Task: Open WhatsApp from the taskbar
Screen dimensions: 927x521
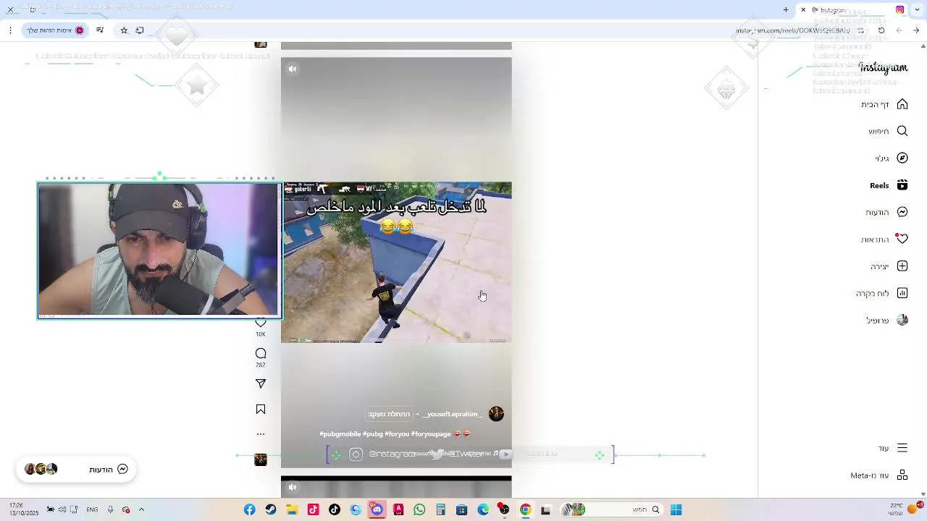Action: point(419,509)
